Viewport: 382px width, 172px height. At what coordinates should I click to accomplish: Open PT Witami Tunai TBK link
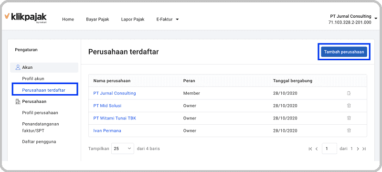115,118
